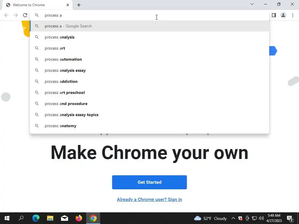Viewport: 299px width, 224px height.
Task: Select the 'process automation' suggestion
Action: coord(149,59)
